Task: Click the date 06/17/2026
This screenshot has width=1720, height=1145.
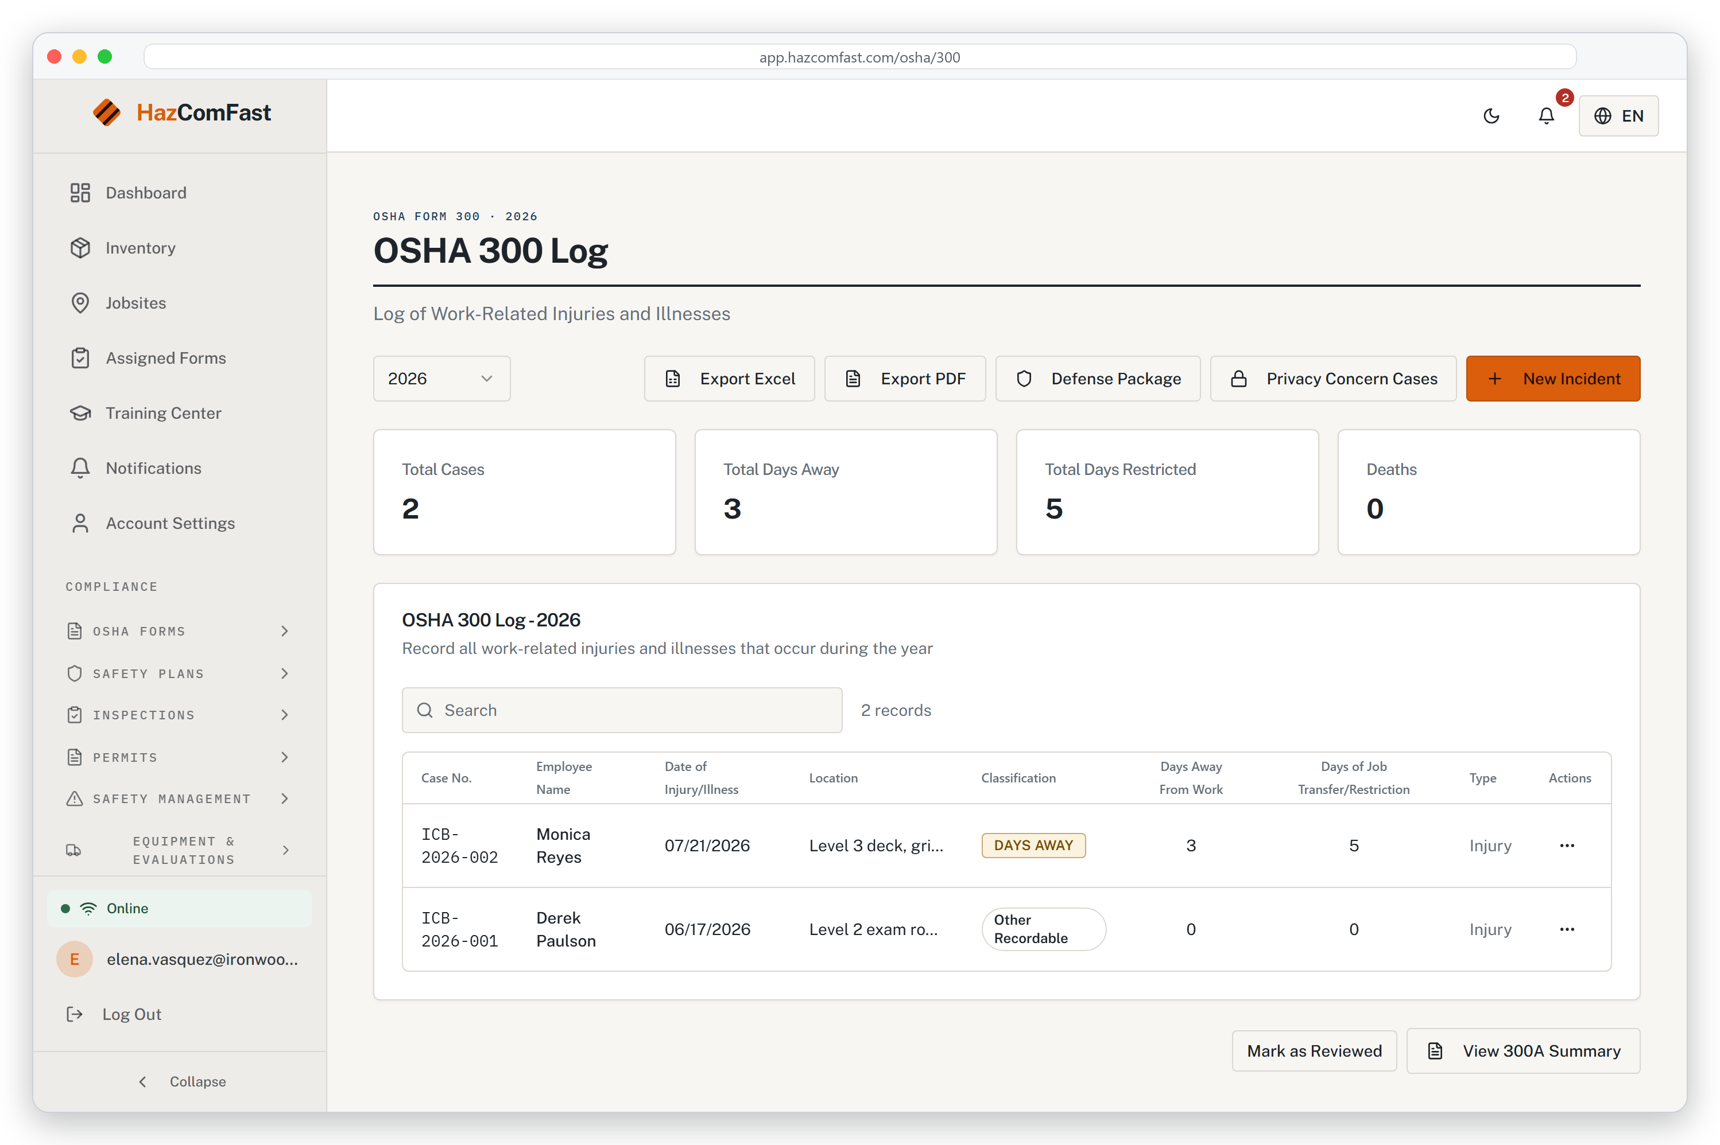Action: pos(707,929)
